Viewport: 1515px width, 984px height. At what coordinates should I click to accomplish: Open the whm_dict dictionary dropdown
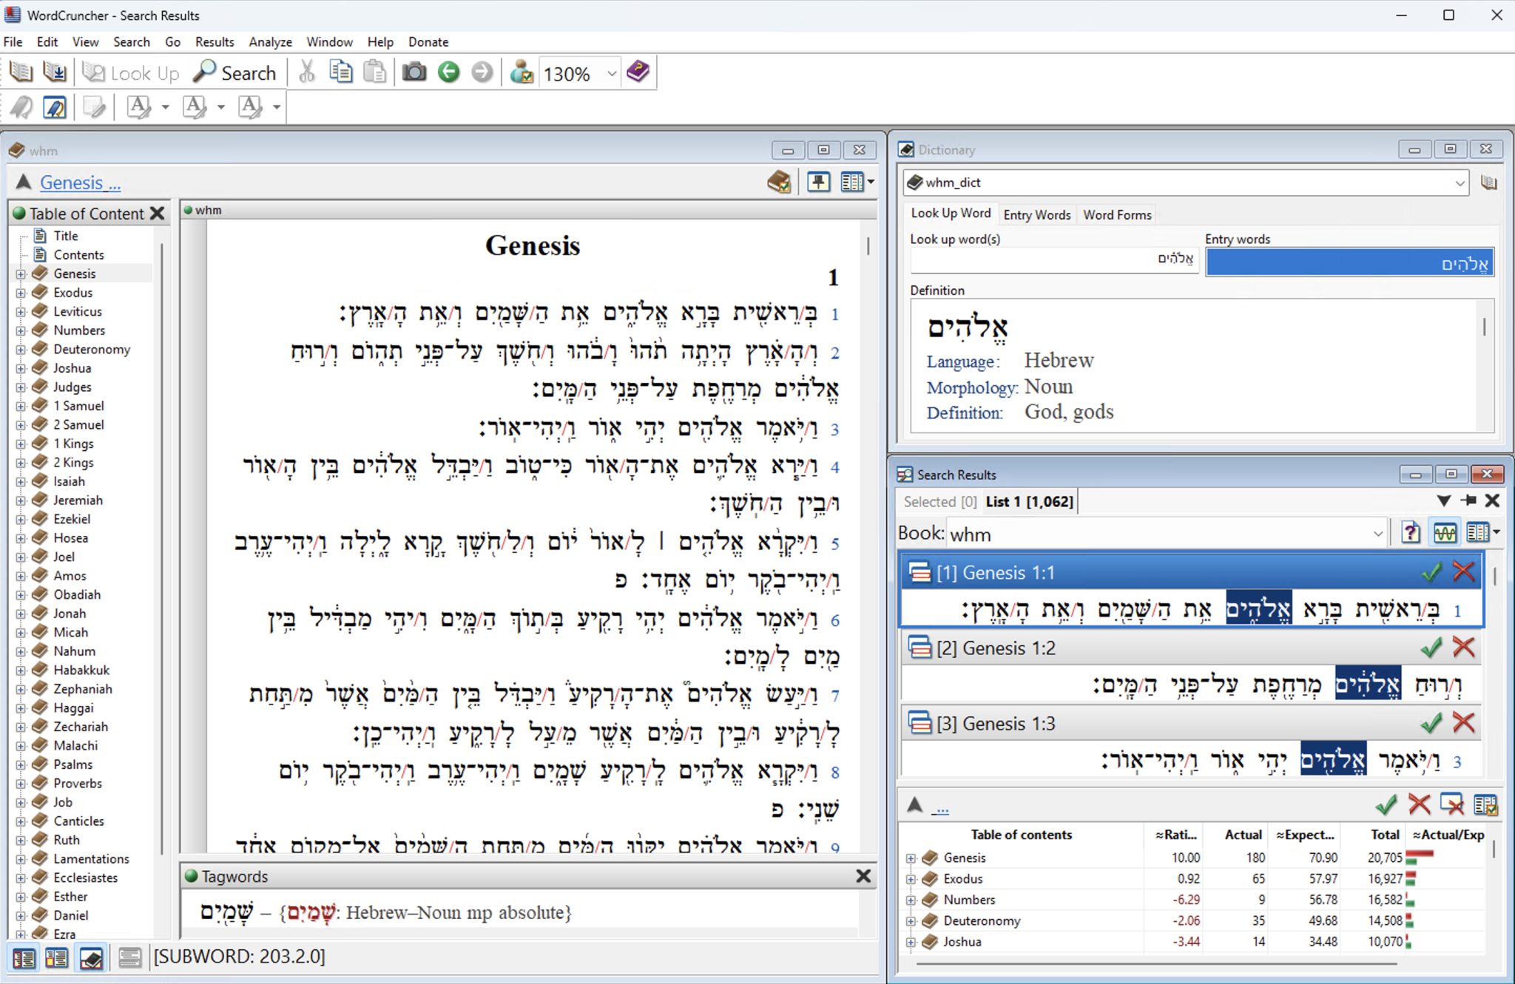pos(1461,183)
